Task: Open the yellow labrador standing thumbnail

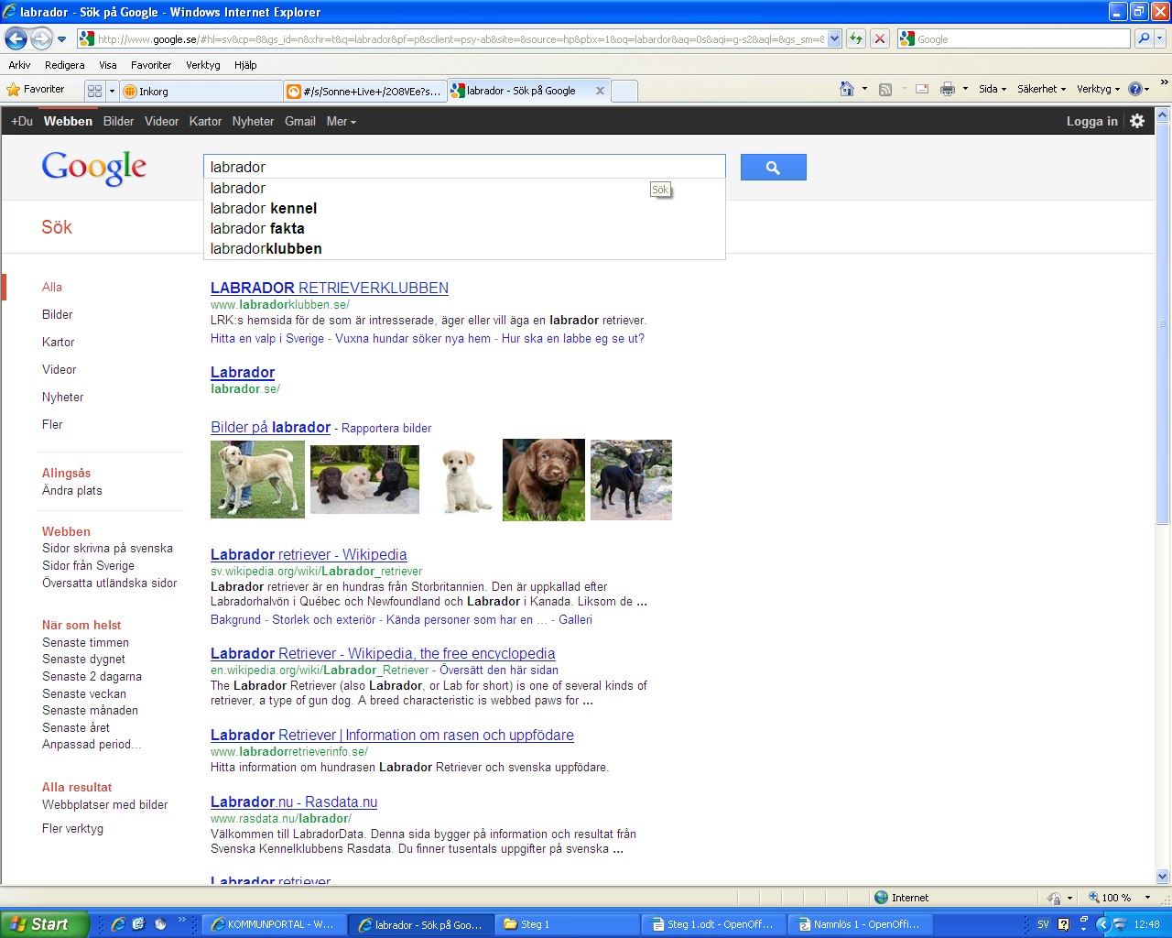Action: (x=257, y=479)
